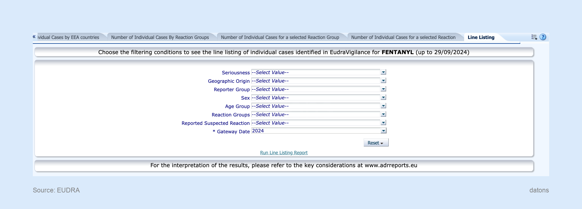
Task: Open Individual Cases by EEA countries tab
Action: pyautogui.click(x=68, y=37)
